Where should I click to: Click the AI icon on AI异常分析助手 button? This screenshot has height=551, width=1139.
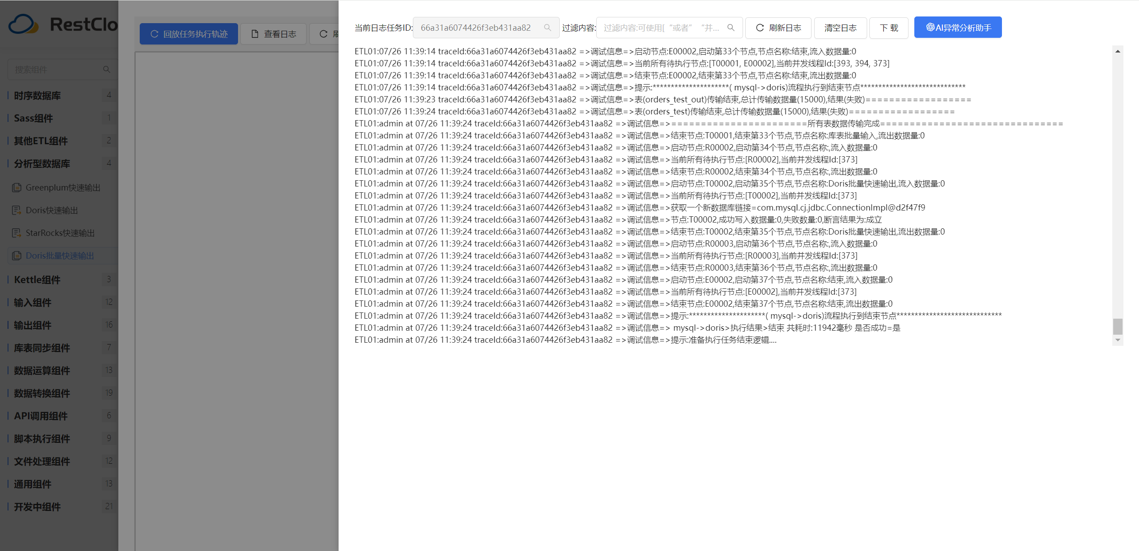pos(930,27)
